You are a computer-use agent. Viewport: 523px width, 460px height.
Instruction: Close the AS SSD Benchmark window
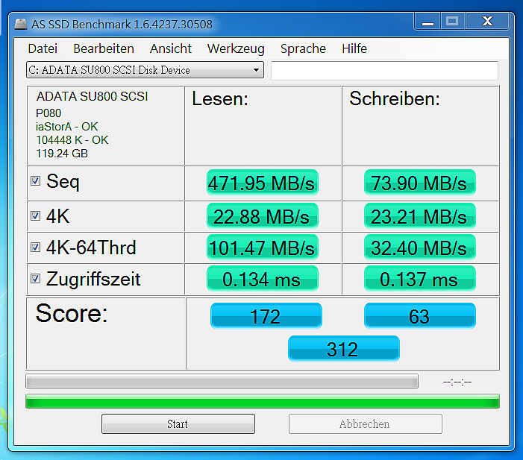[487, 22]
